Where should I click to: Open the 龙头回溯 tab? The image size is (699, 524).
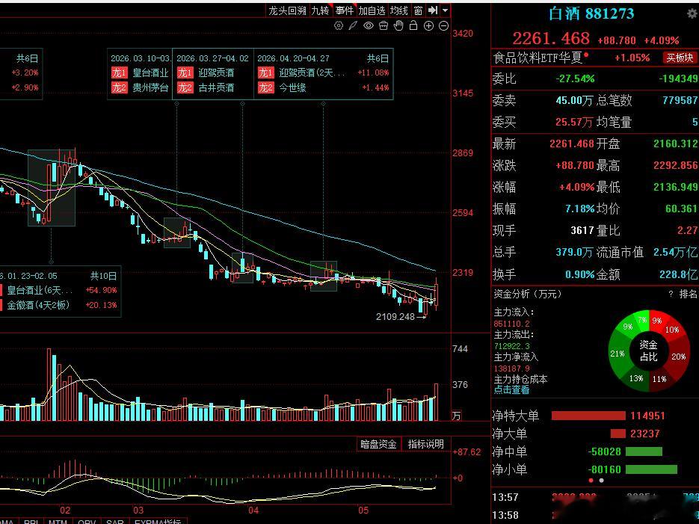[x=287, y=10]
